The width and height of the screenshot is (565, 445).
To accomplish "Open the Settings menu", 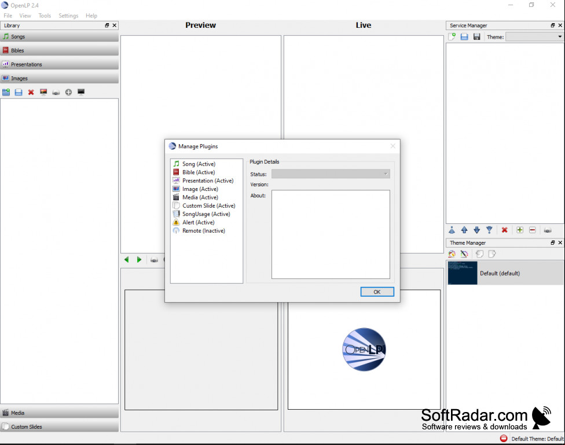I will 68,16.
